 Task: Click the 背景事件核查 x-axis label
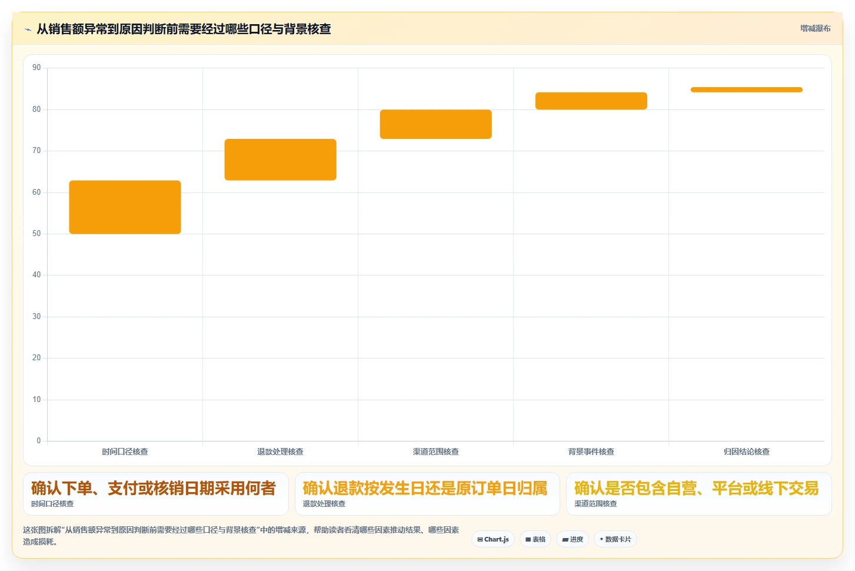pos(591,452)
